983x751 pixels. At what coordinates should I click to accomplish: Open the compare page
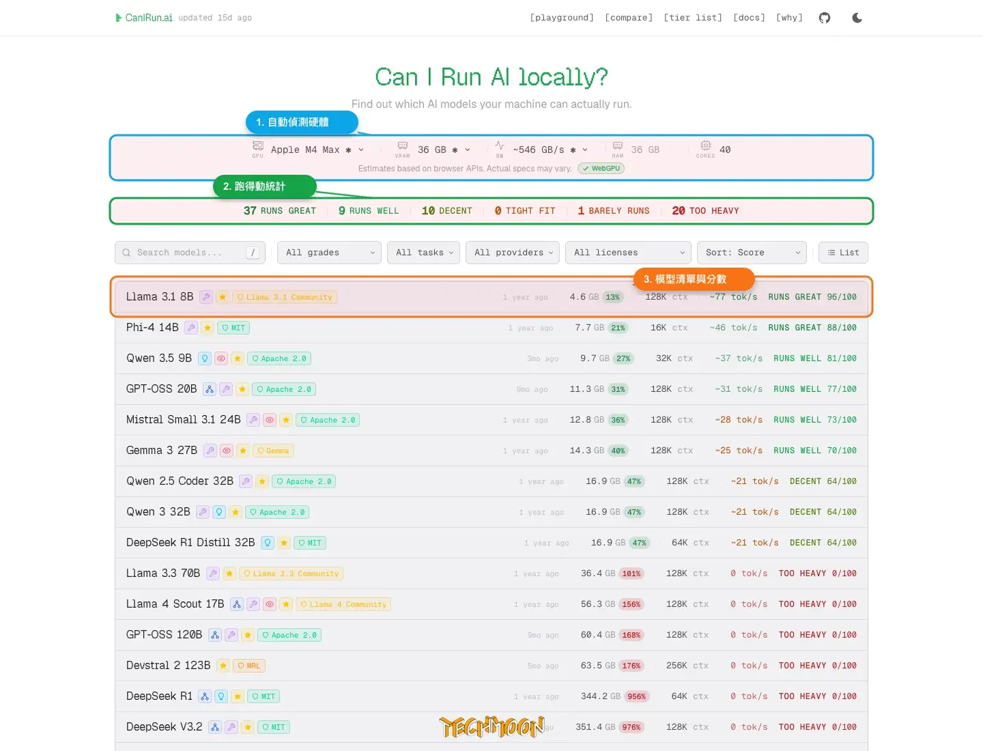pyautogui.click(x=629, y=18)
